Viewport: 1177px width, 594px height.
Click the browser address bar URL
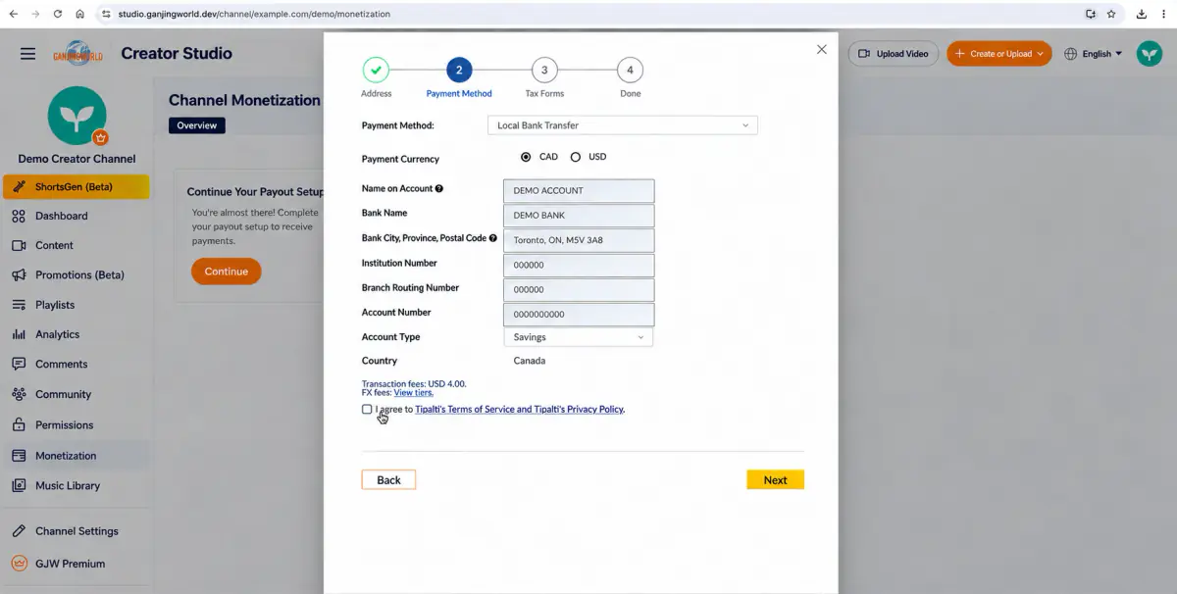point(254,15)
